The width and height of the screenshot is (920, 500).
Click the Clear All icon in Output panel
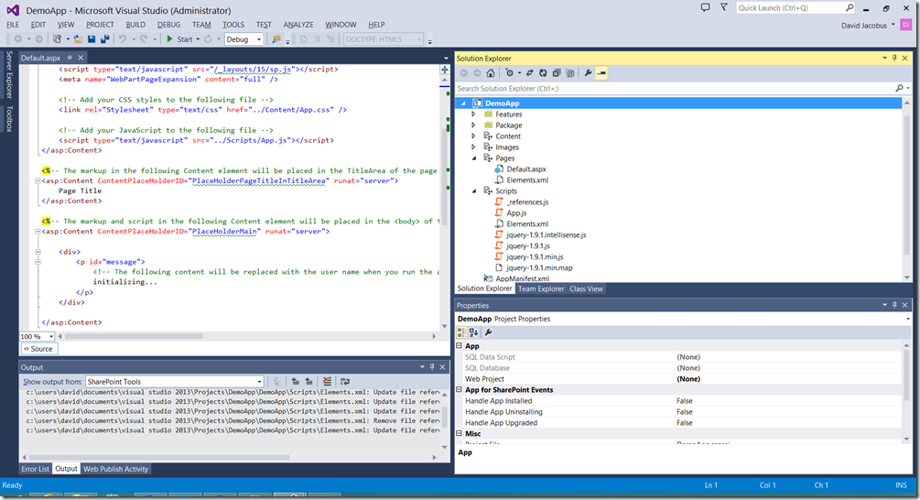(327, 382)
